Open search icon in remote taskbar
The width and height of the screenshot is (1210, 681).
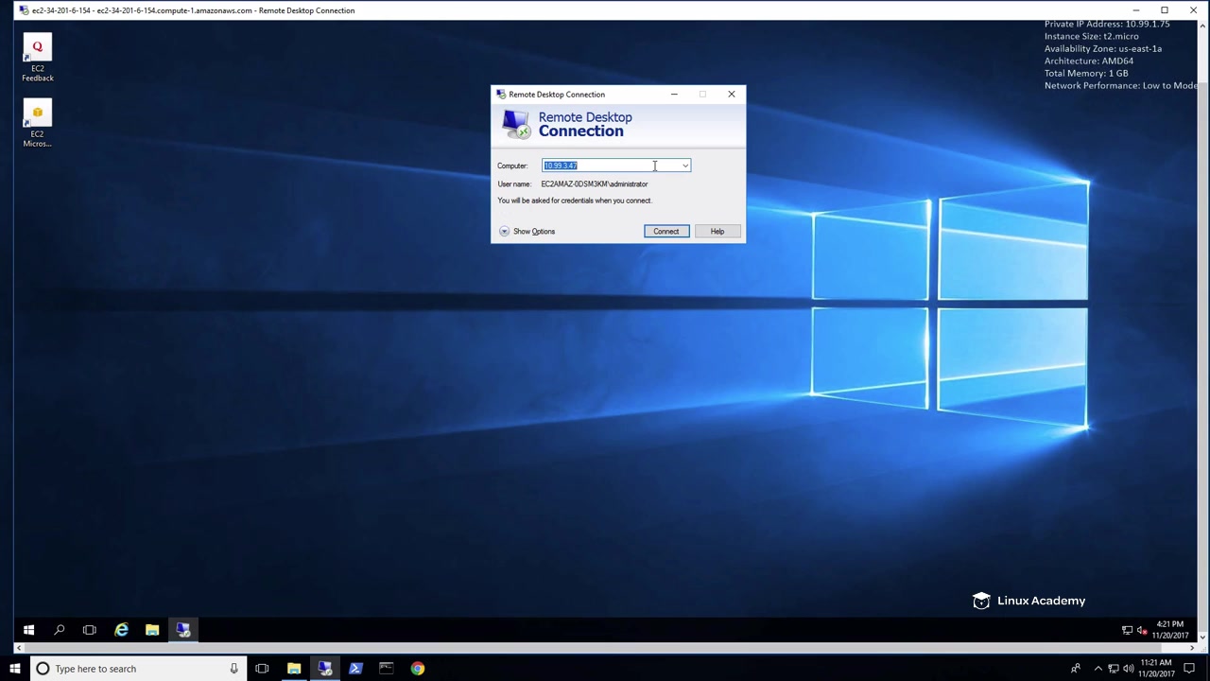59,630
